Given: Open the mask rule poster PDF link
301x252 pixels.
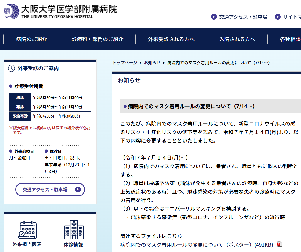Looking at the screenshot, I should (x=197, y=245).
